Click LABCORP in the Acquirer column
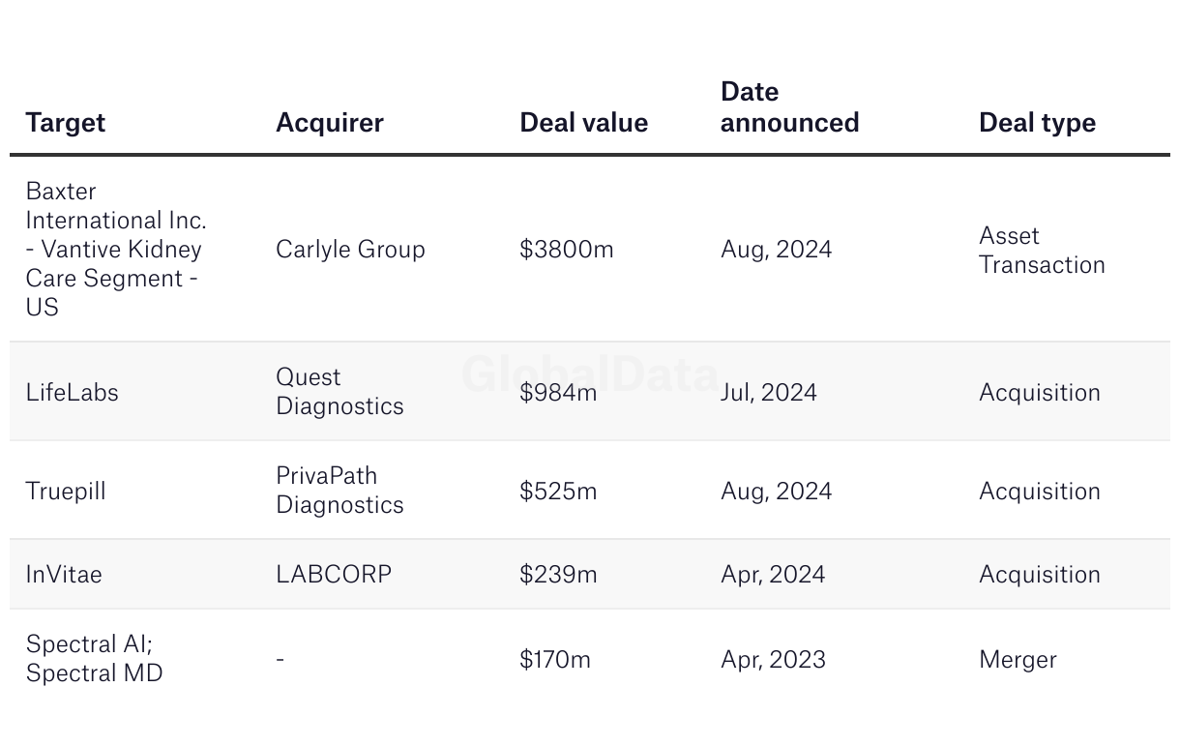1180x747 pixels. click(334, 574)
